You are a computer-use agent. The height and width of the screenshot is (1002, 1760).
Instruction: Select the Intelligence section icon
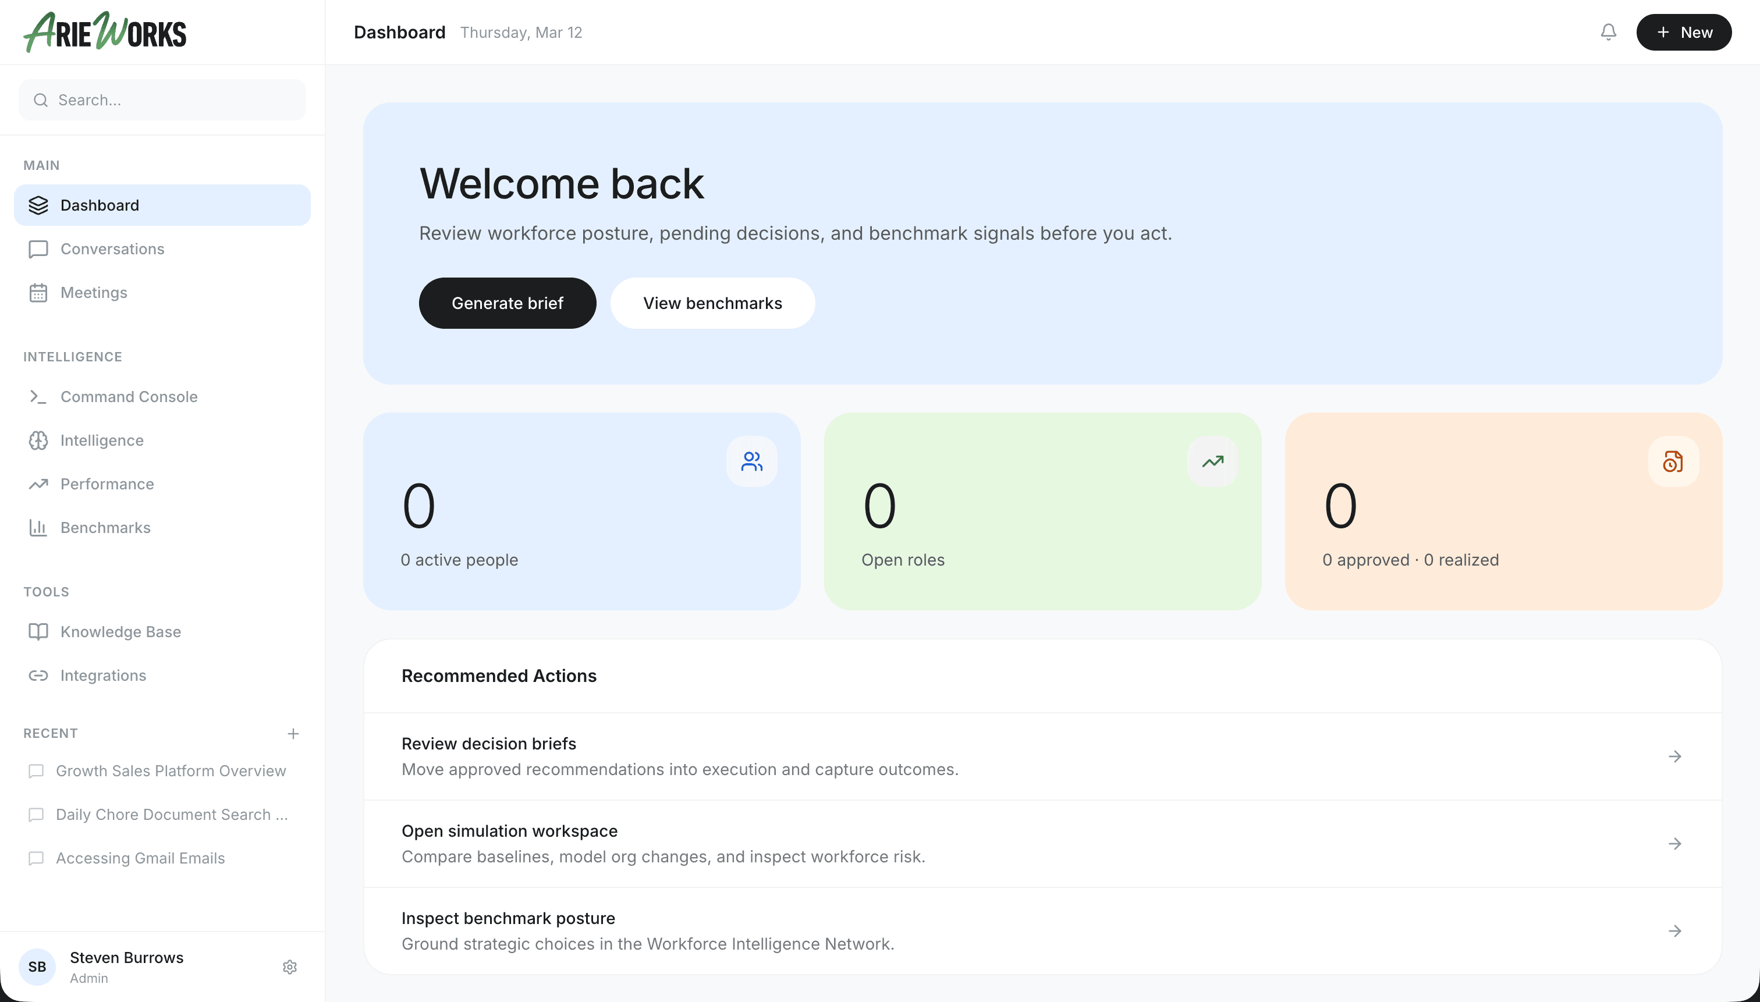tap(38, 440)
